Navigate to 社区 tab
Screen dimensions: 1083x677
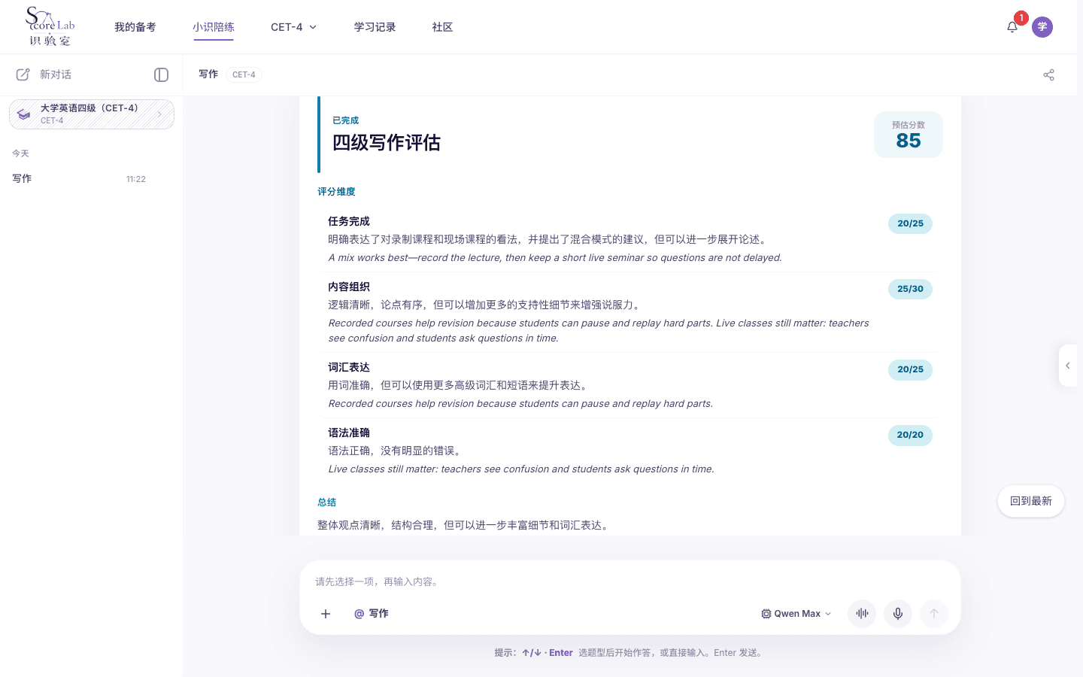click(x=443, y=27)
